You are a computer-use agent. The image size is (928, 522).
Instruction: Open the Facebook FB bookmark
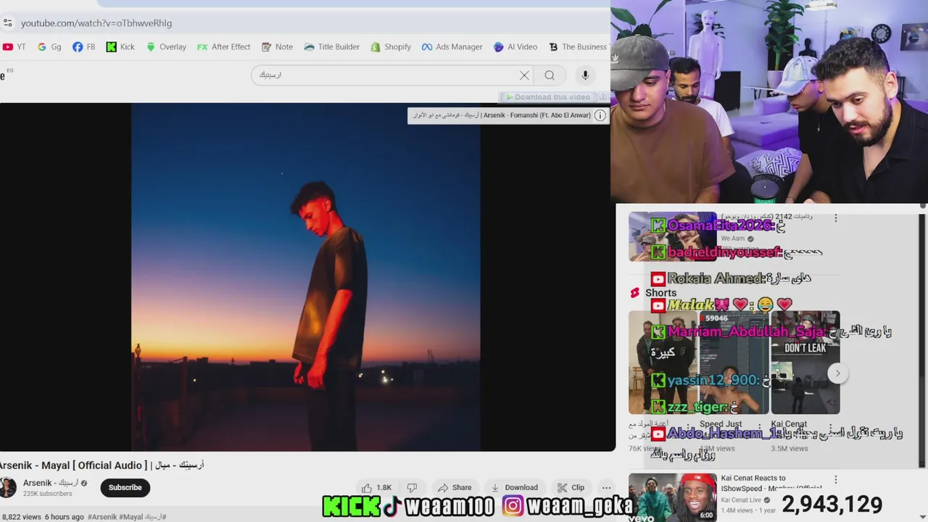[x=84, y=47]
